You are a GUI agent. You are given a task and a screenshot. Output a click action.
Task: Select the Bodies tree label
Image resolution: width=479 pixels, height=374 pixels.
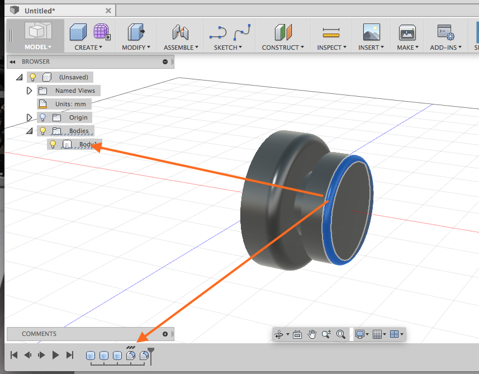point(79,131)
